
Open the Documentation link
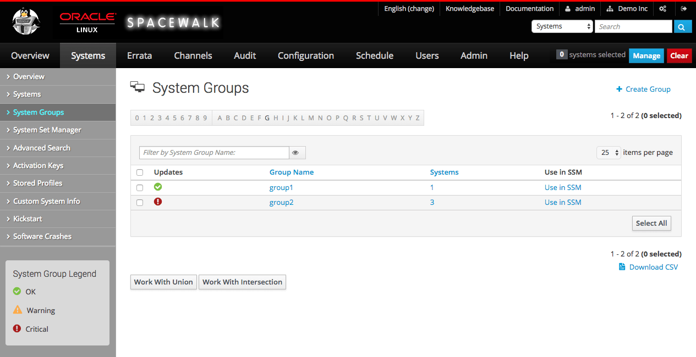coord(529,9)
